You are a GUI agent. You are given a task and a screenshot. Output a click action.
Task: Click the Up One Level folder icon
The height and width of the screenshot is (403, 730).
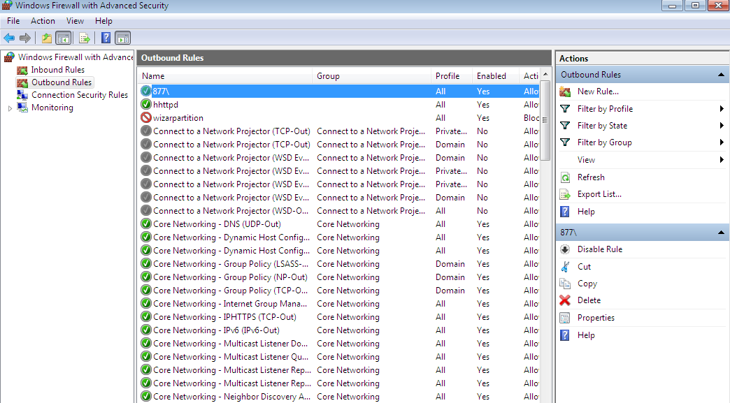[47, 38]
